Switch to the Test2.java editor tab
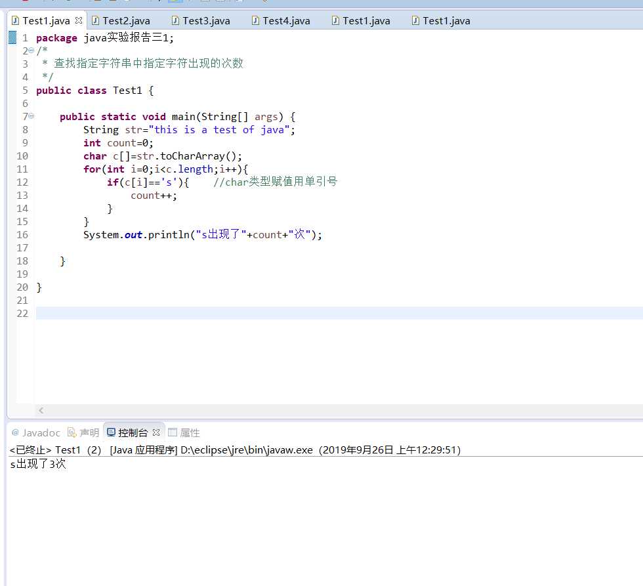This screenshot has width=643, height=586. 121,20
